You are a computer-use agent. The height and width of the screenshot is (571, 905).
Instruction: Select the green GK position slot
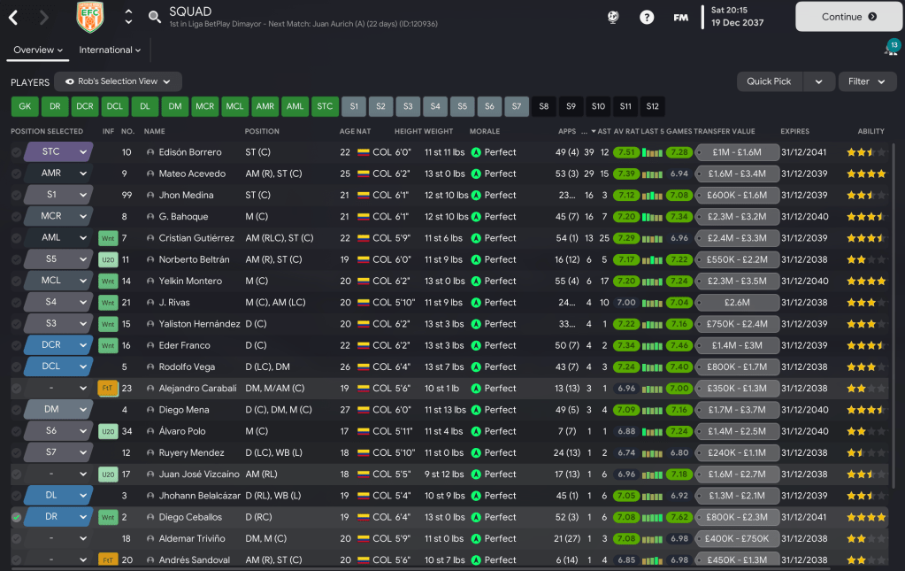pyautogui.click(x=25, y=107)
